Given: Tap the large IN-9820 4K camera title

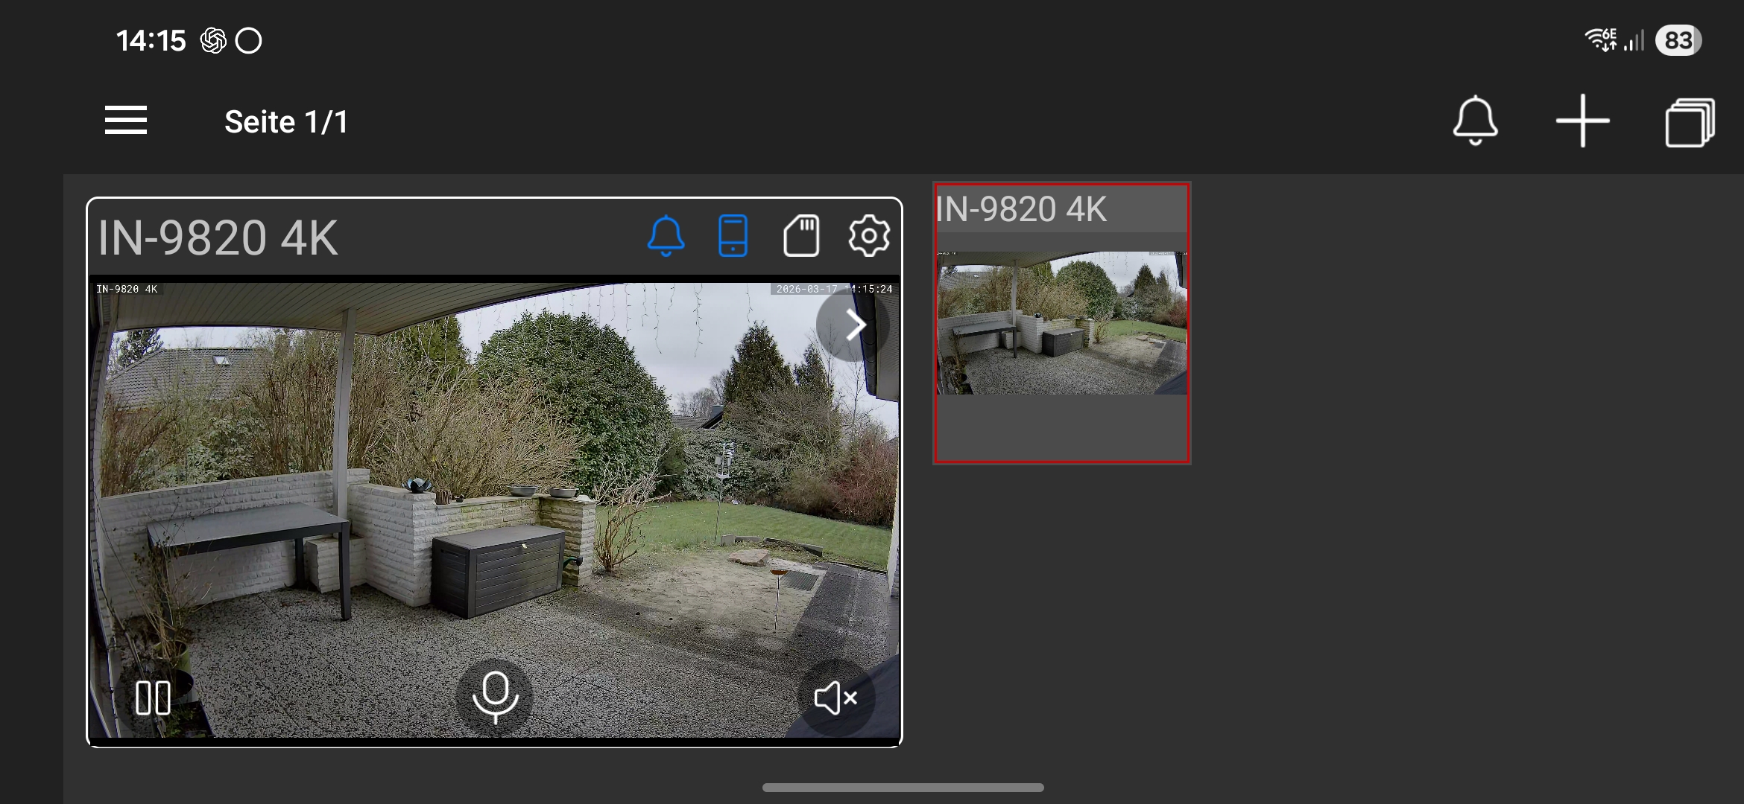Looking at the screenshot, I should click(218, 238).
